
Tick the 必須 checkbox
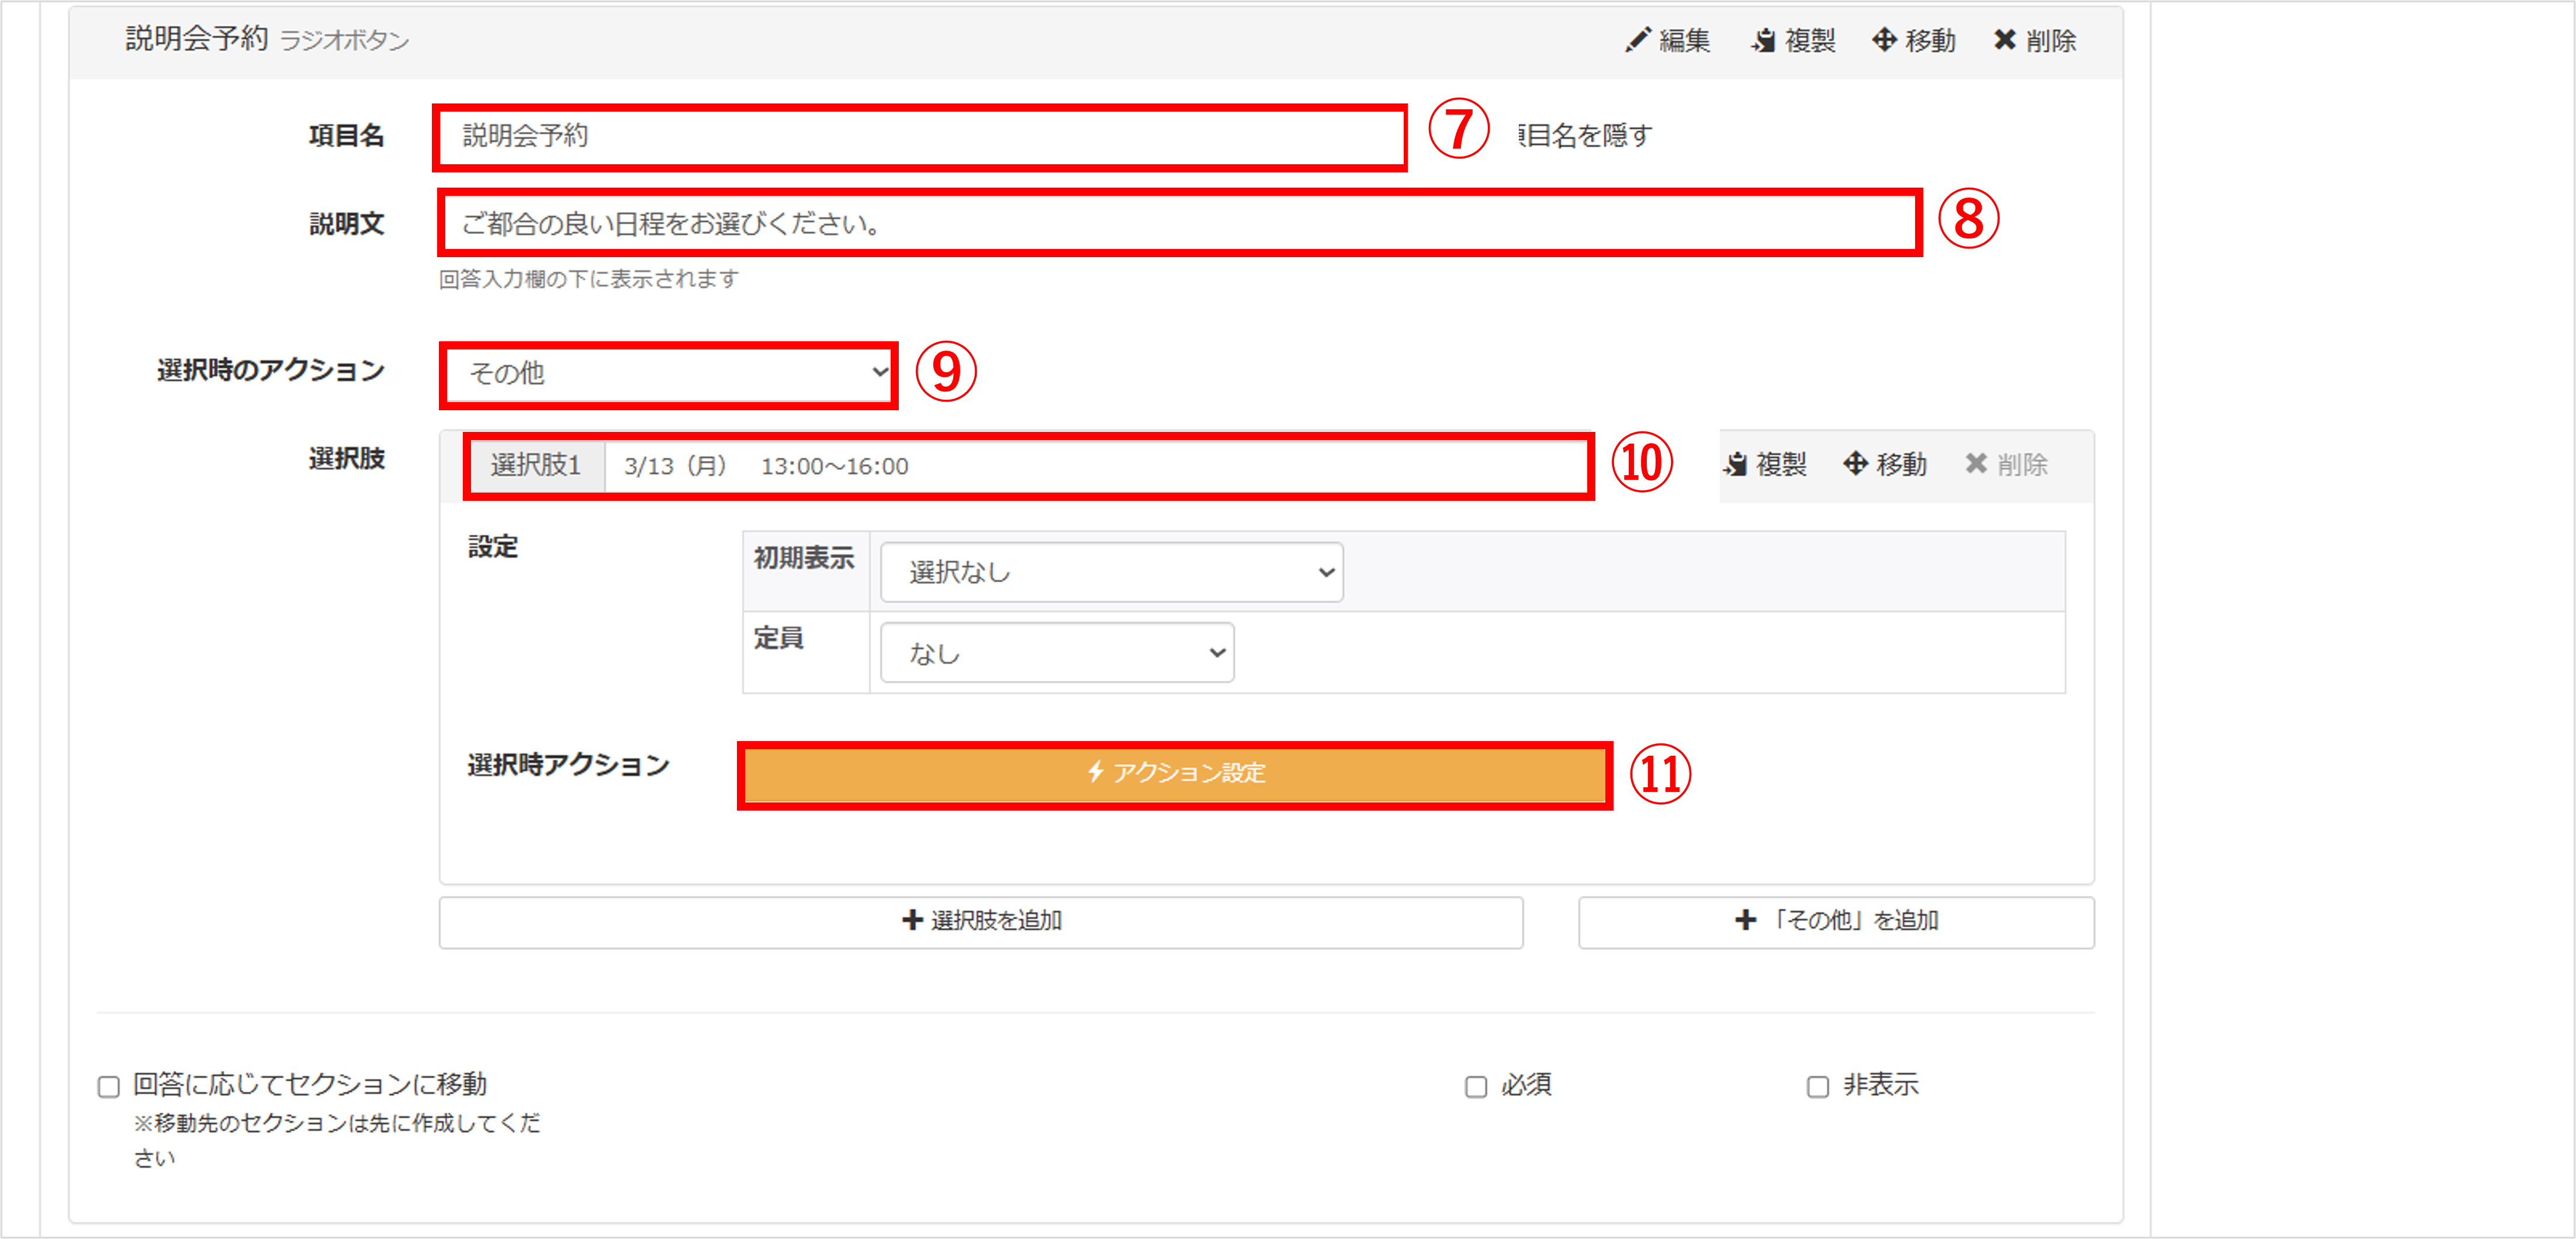coord(1476,1086)
